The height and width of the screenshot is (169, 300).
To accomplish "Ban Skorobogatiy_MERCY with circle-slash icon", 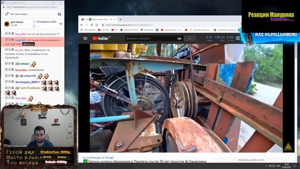I will [x=6, y=82].
